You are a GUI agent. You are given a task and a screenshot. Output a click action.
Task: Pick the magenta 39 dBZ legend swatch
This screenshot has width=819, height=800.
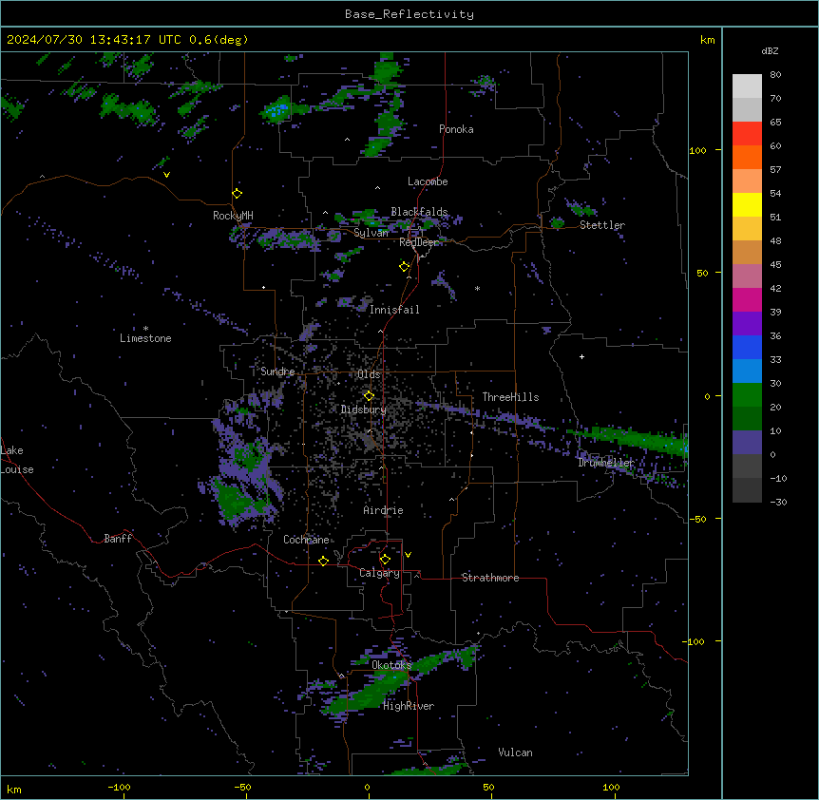click(747, 299)
